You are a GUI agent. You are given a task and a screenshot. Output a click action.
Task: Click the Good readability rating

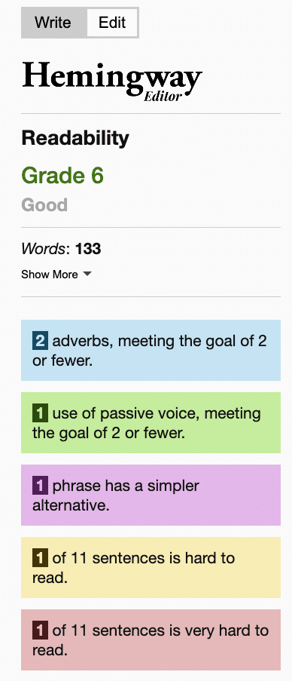[44, 204]
